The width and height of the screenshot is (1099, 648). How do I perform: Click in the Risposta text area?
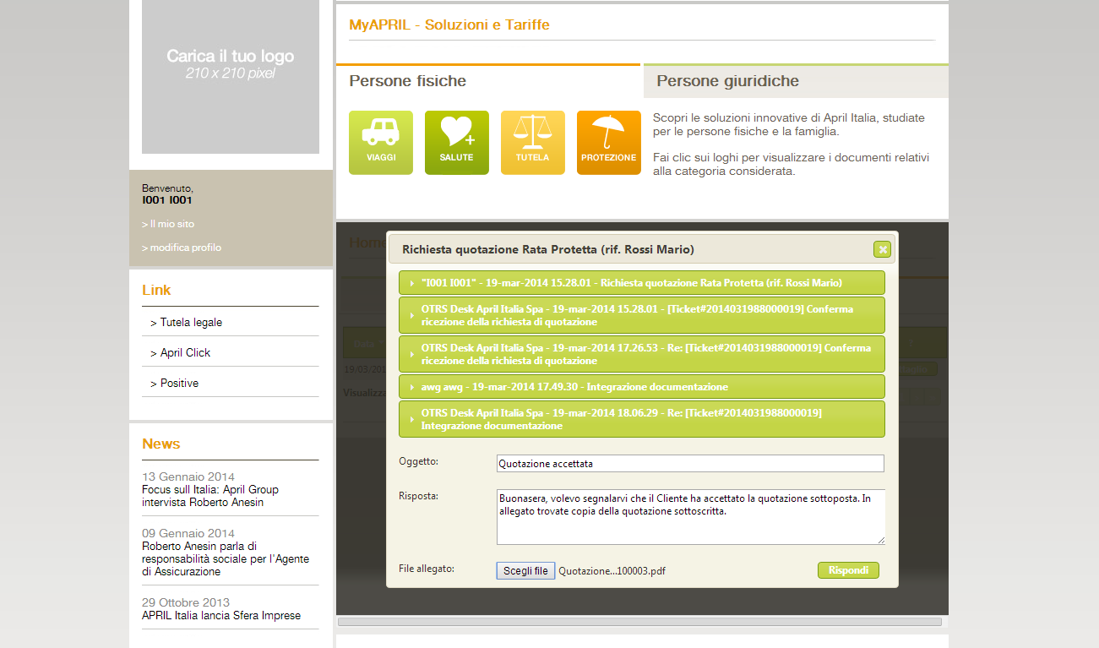[690, 517]
